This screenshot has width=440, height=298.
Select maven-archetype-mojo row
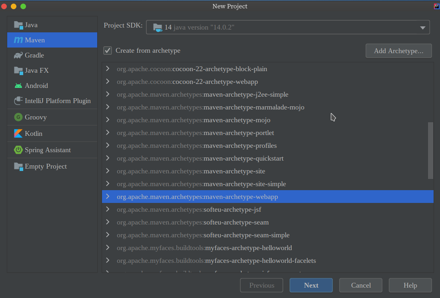(x=268, y=120)
